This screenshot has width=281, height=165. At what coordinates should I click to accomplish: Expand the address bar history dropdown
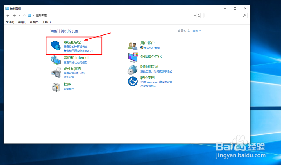click(x=195, y=15)
